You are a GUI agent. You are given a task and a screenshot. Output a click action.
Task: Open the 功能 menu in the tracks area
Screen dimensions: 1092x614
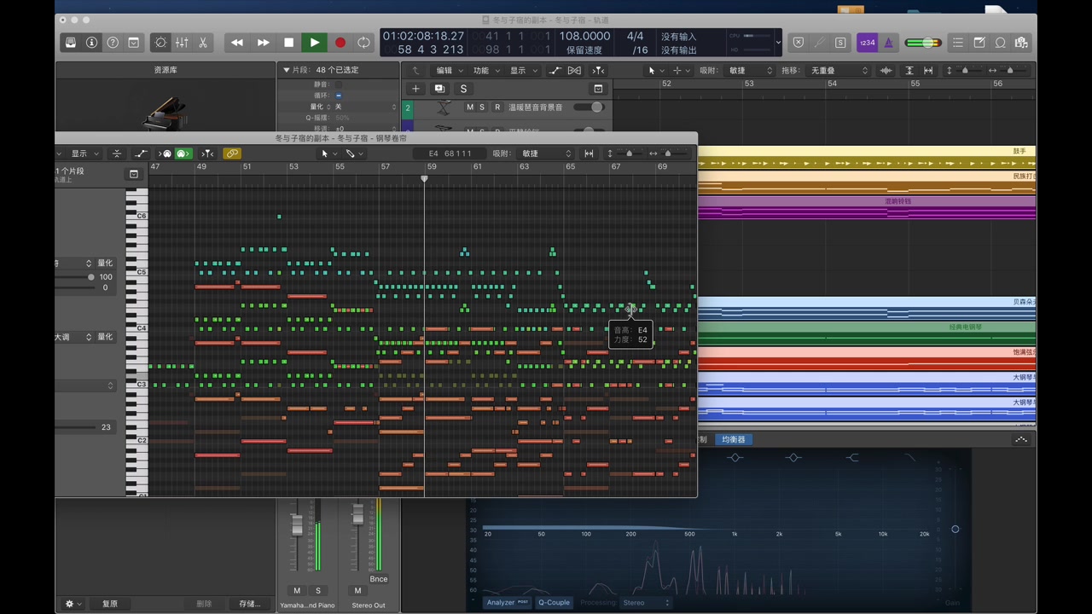coord(485,71)
